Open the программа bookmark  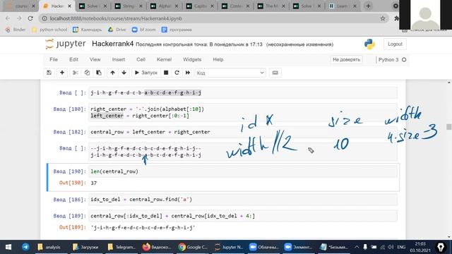pyautogui.click(x=177, y=30)
